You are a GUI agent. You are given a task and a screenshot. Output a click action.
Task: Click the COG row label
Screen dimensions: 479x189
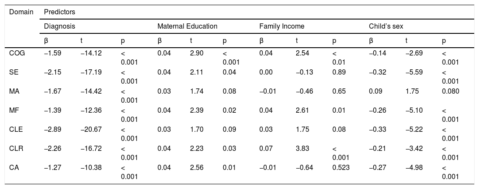point(16,53)
